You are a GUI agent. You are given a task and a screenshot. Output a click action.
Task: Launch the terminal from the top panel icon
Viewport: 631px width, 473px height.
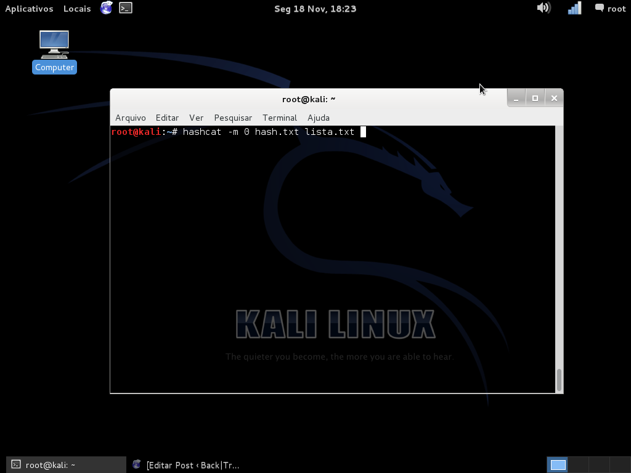(126, 8)
